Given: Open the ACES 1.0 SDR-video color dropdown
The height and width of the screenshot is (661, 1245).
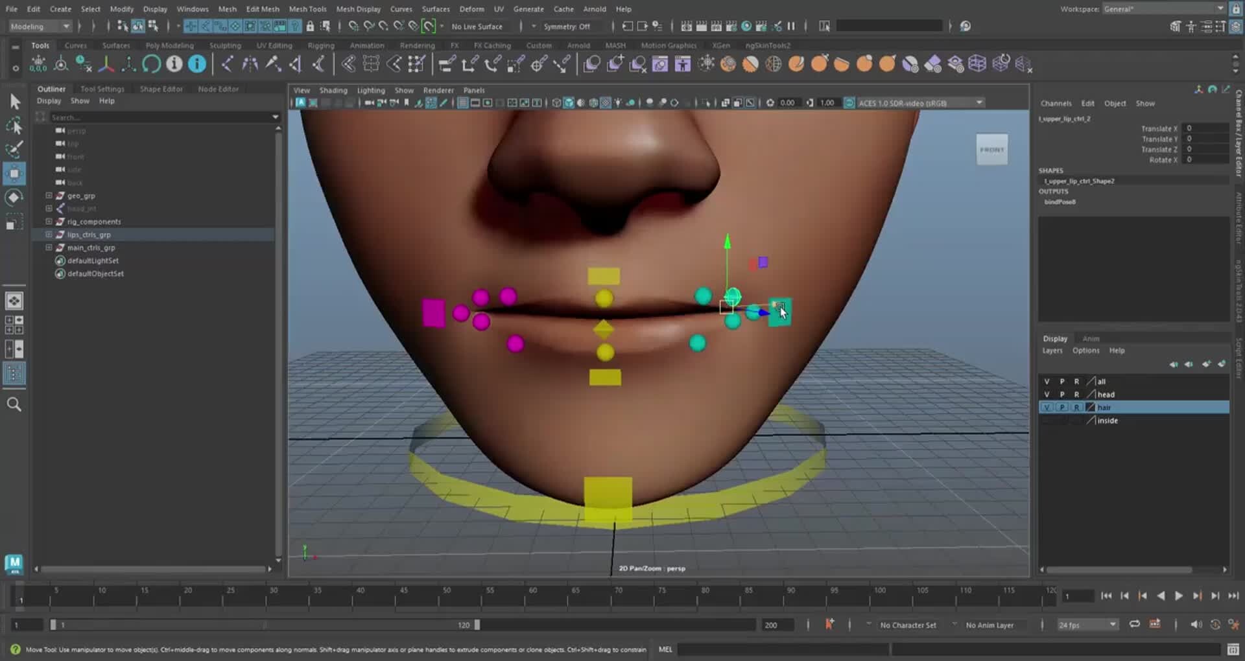Looking at the screenshot, I should click(914, 102).
